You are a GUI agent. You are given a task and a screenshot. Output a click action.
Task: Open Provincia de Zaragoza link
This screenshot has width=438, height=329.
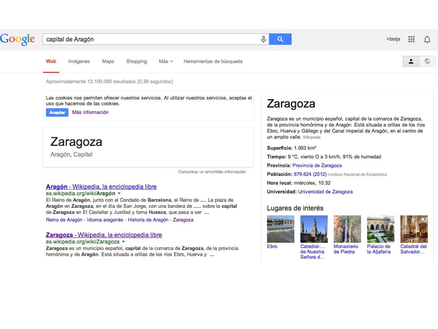point(317,165)
